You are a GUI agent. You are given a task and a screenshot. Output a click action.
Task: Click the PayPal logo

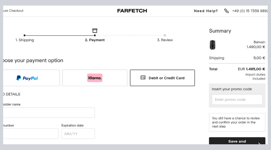click(x=27, y=78)
